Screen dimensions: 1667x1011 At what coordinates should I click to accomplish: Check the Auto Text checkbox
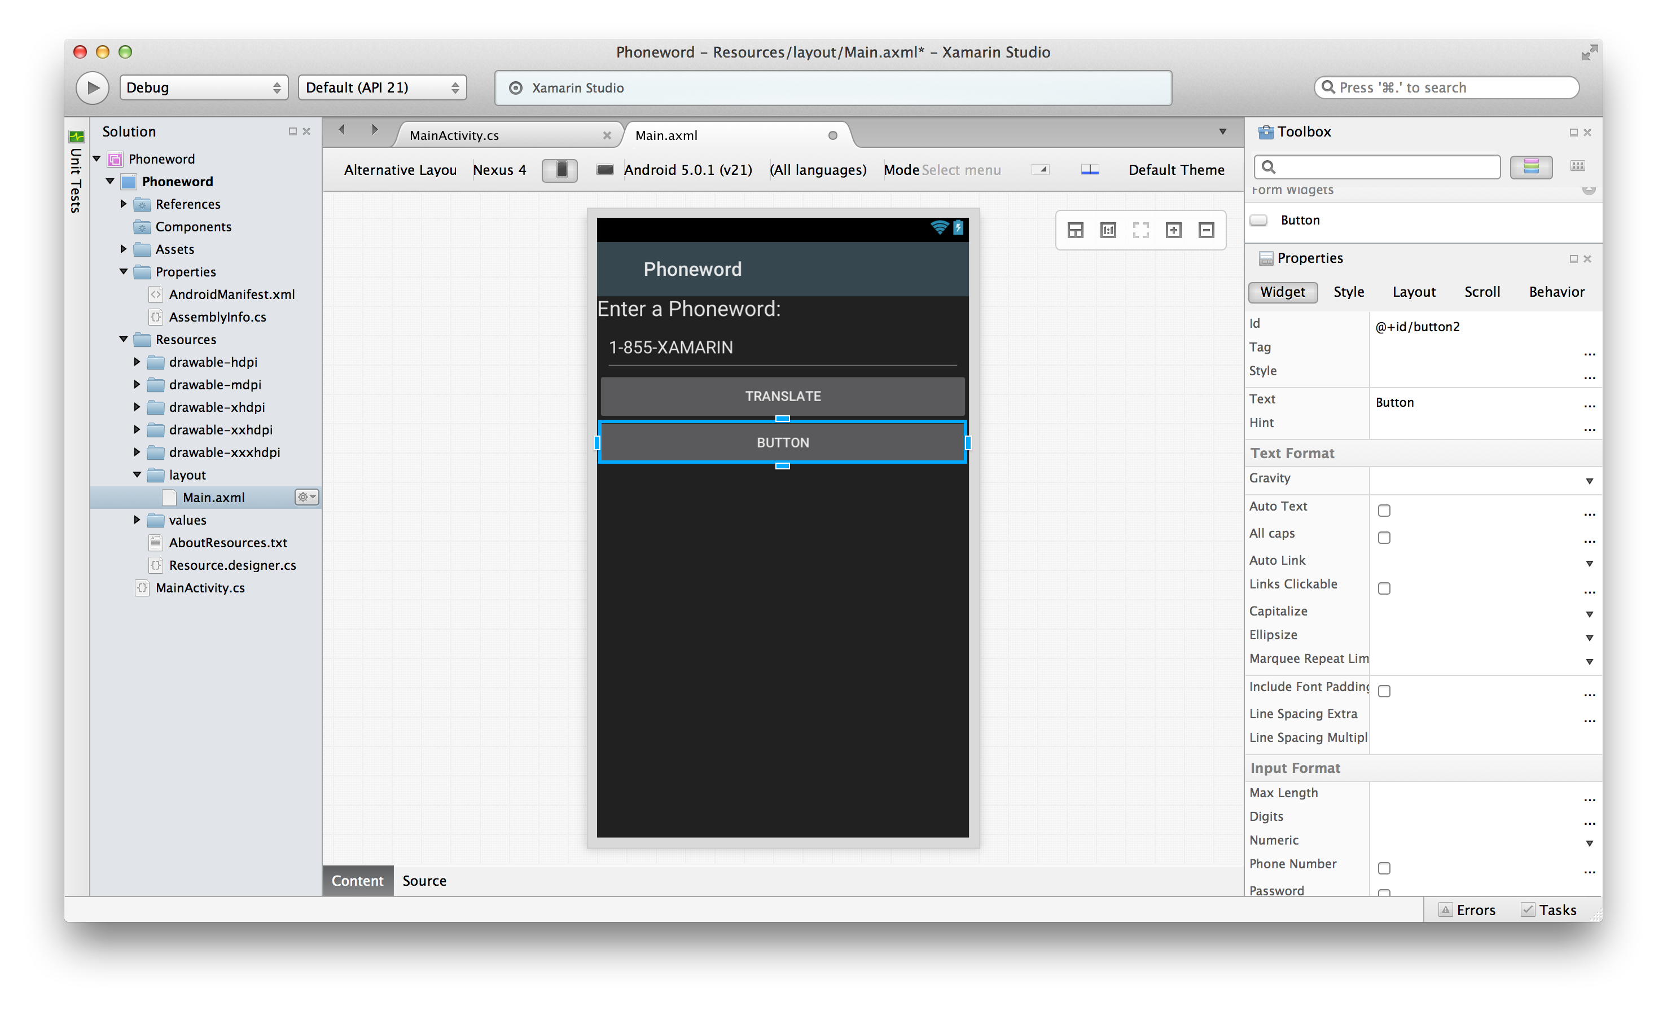[x=1384, y=511]
